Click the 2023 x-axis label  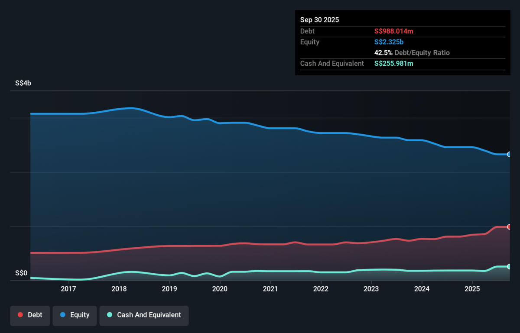point(371,289)
